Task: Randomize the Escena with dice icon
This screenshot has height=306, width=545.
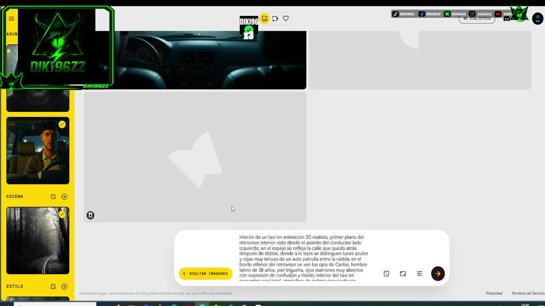Action: pyautogui.click(x=53, y=197)
